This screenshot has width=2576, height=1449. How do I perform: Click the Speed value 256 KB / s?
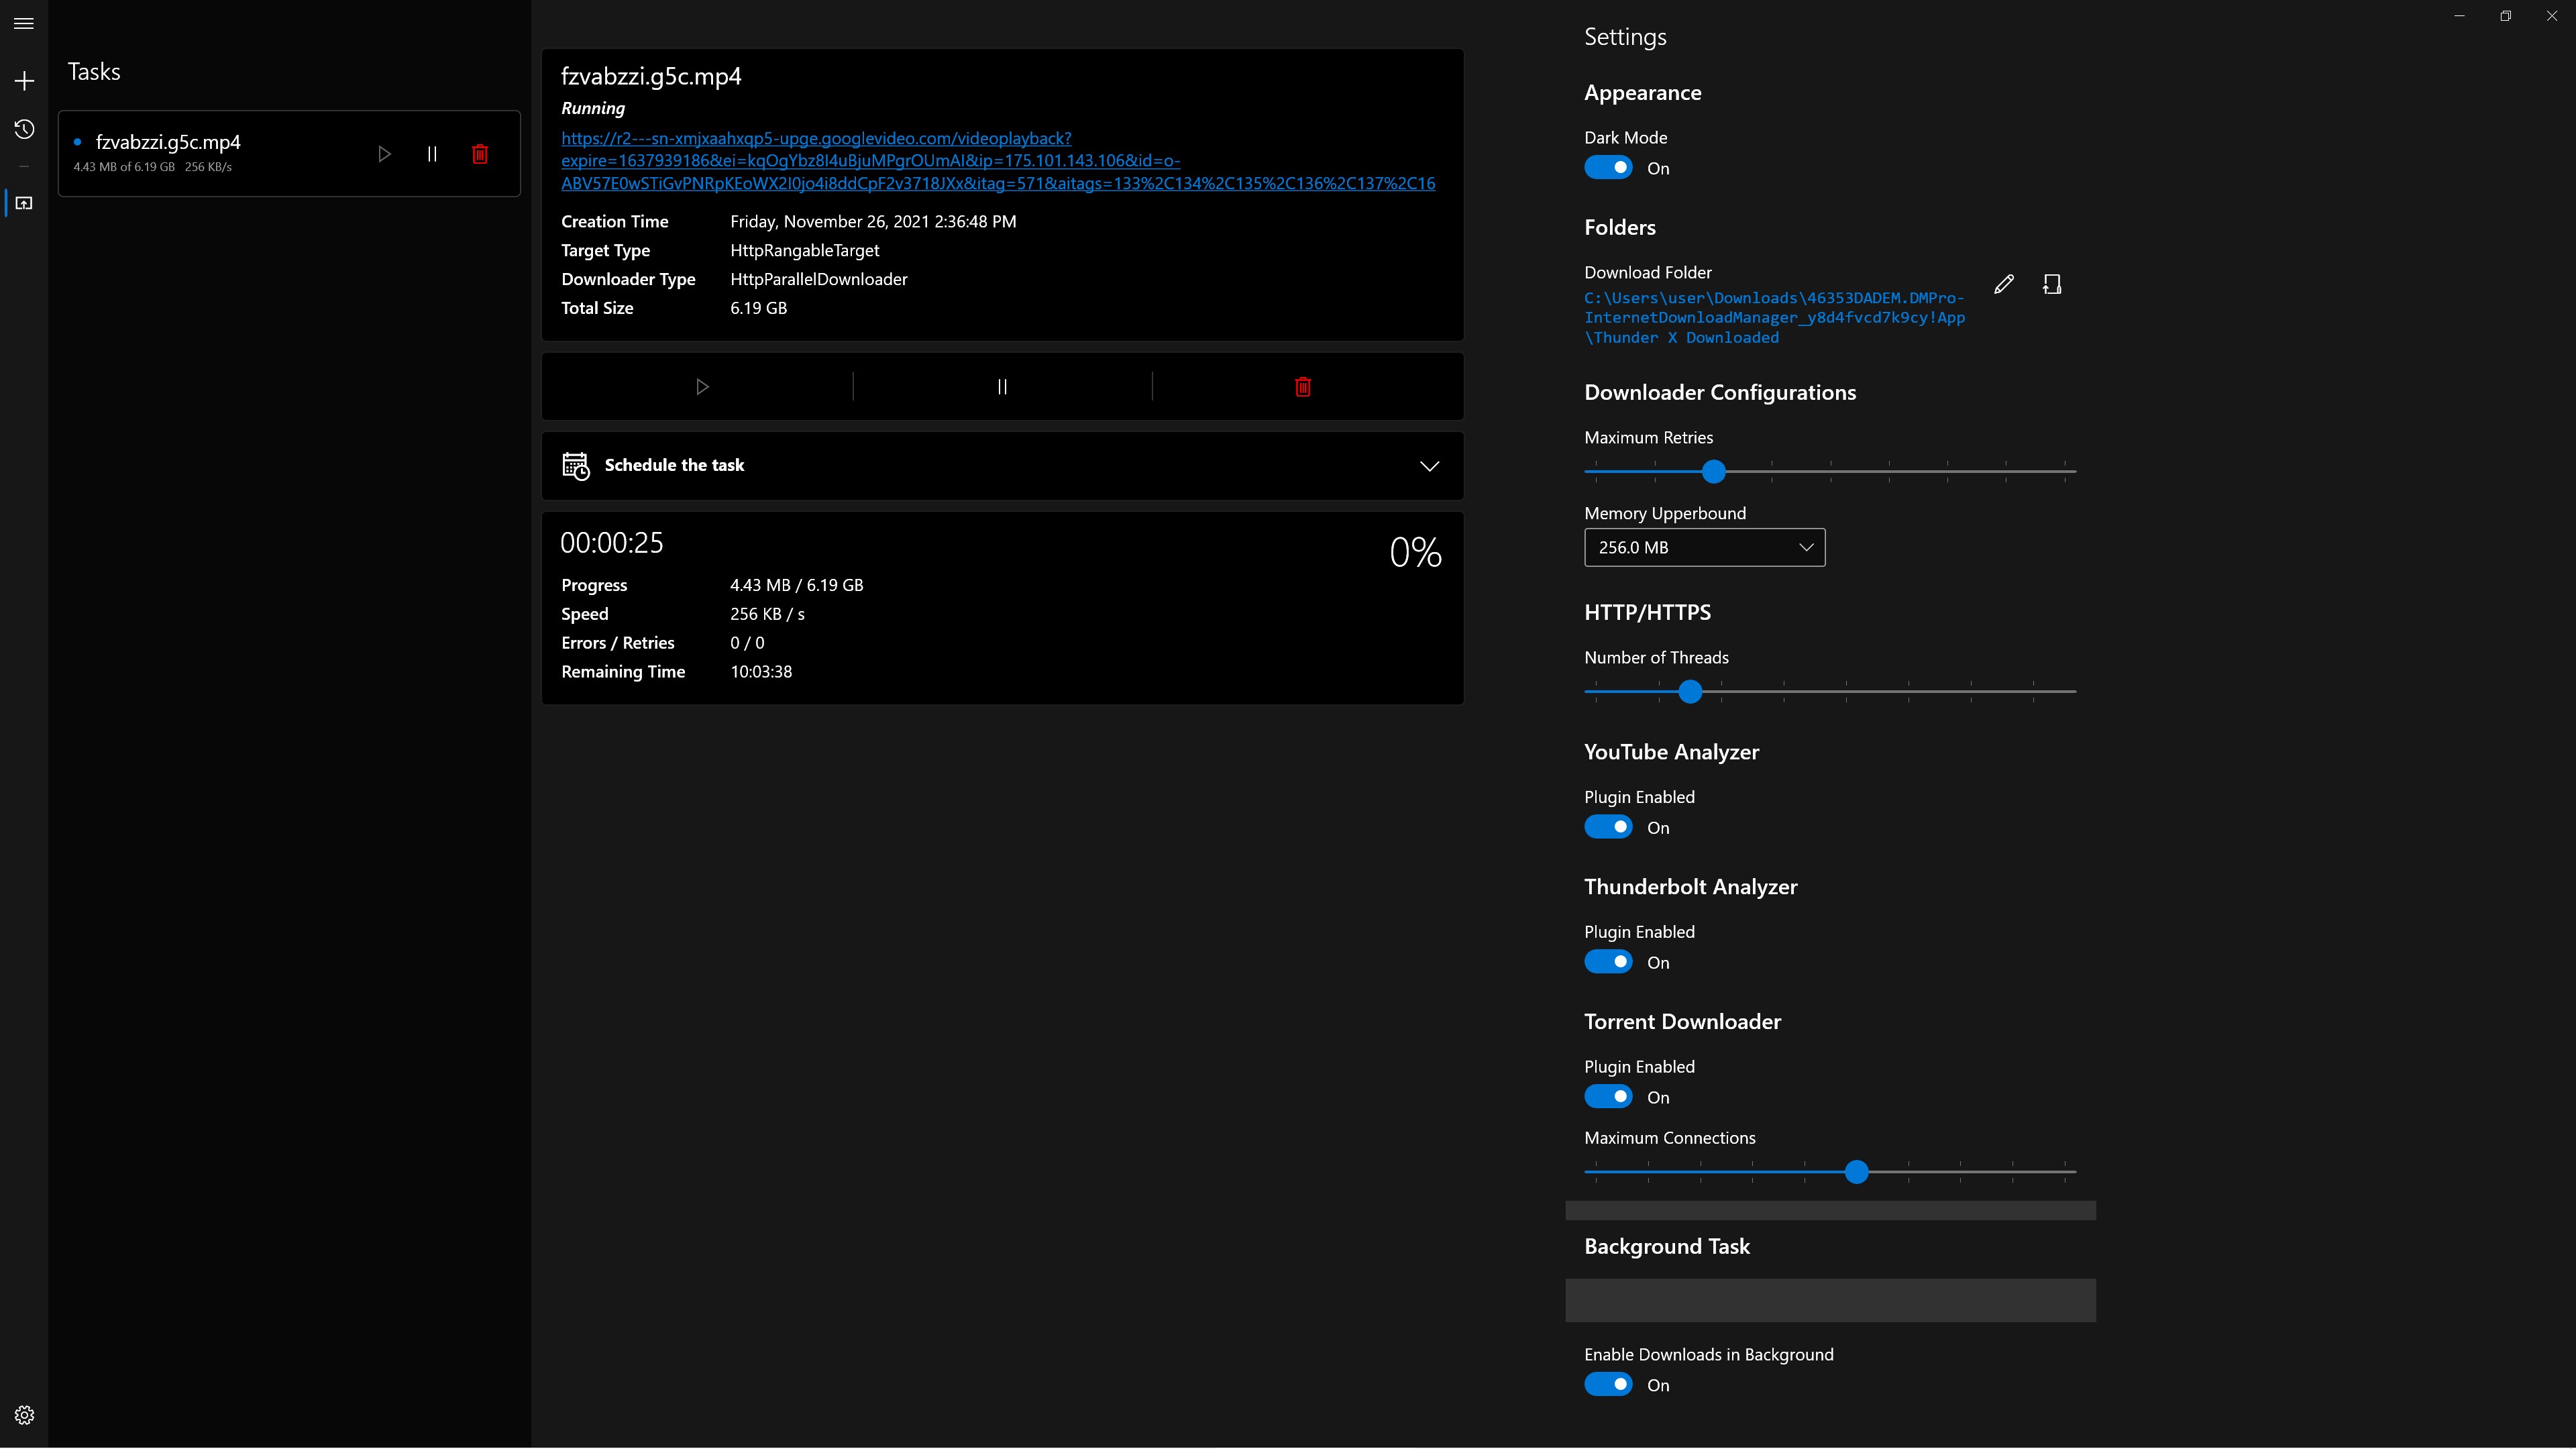click(767, 614)
